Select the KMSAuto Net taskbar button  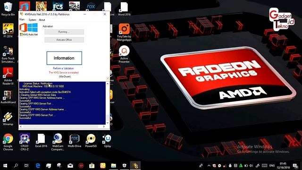click(x=135, y=166)
